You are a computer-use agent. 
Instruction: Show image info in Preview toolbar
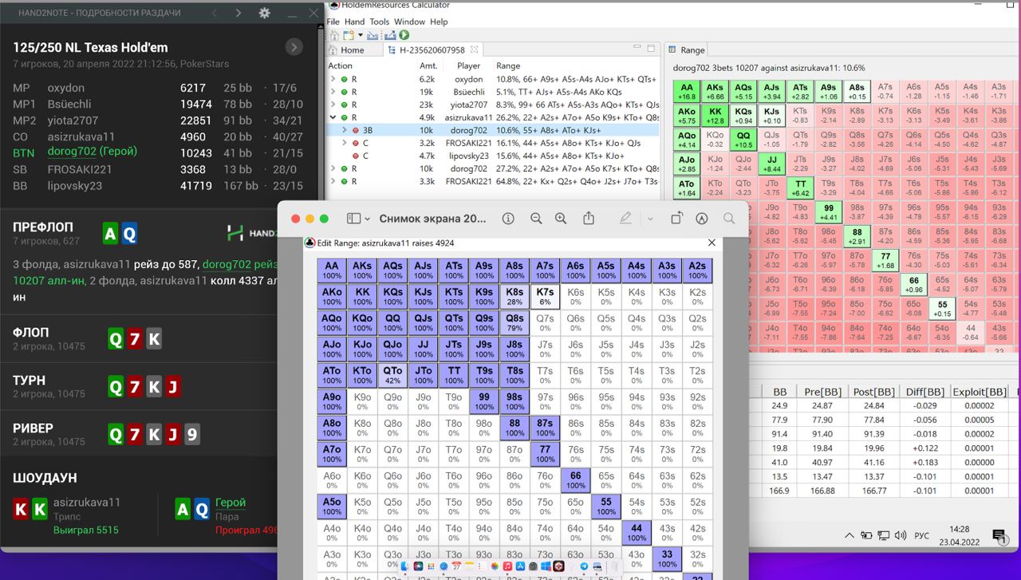[508, 219]
